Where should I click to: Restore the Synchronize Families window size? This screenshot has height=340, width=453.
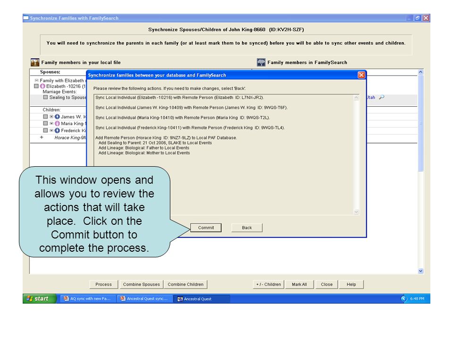point(418,18)
